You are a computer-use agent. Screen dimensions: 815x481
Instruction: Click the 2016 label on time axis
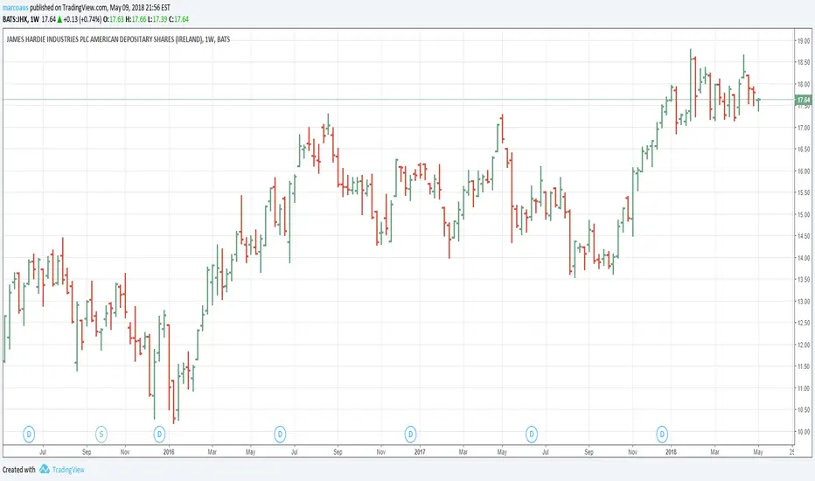pos(169,452)
